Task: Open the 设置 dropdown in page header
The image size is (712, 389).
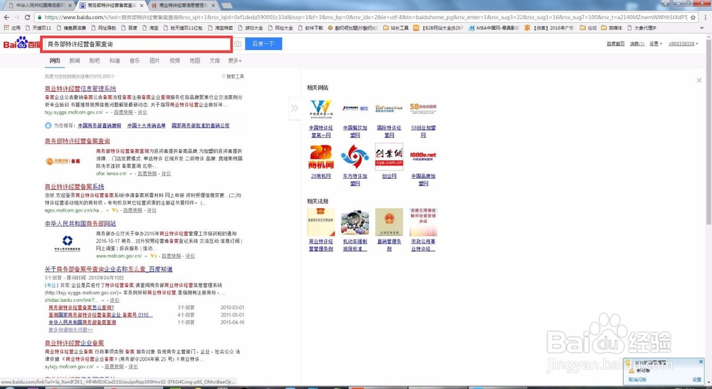Action: [x=655, y=43]
